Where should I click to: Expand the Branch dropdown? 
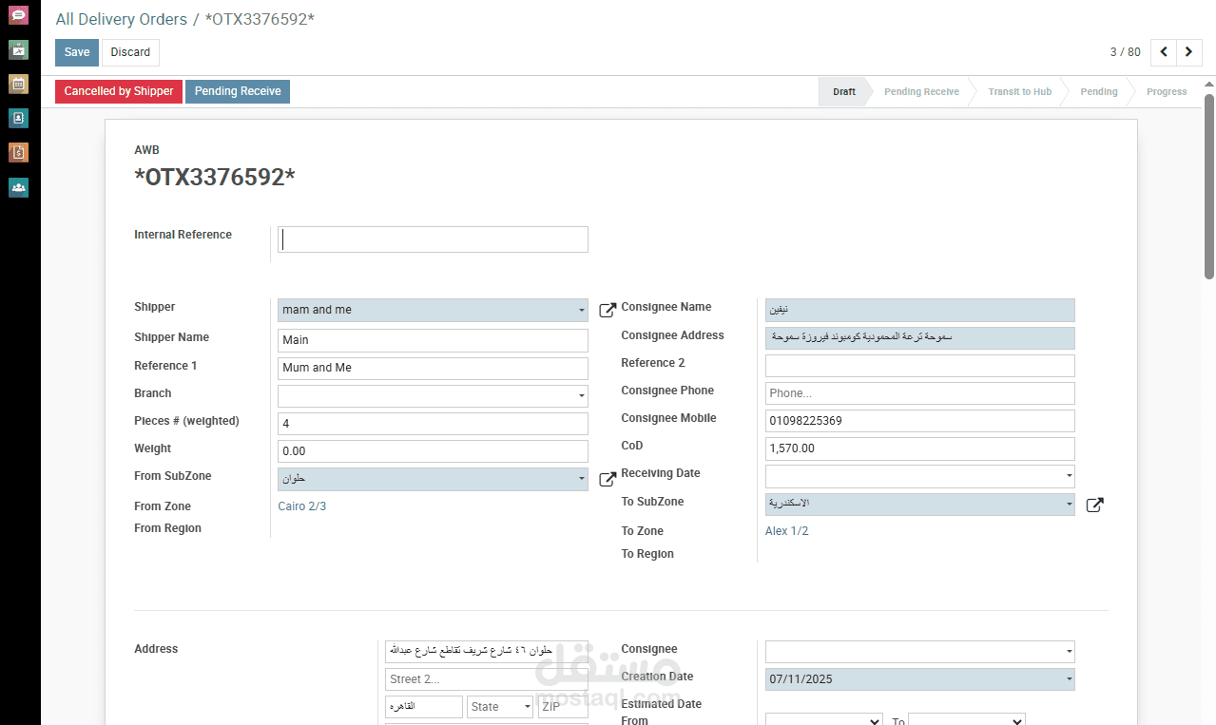(581, 396)
